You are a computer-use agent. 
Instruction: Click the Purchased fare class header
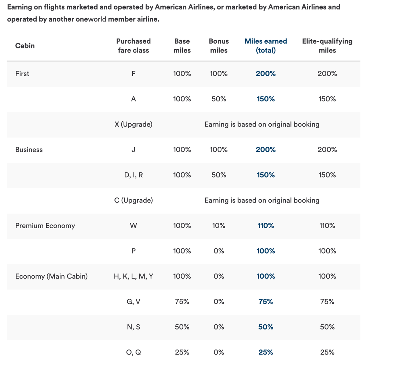coord(133,46)
